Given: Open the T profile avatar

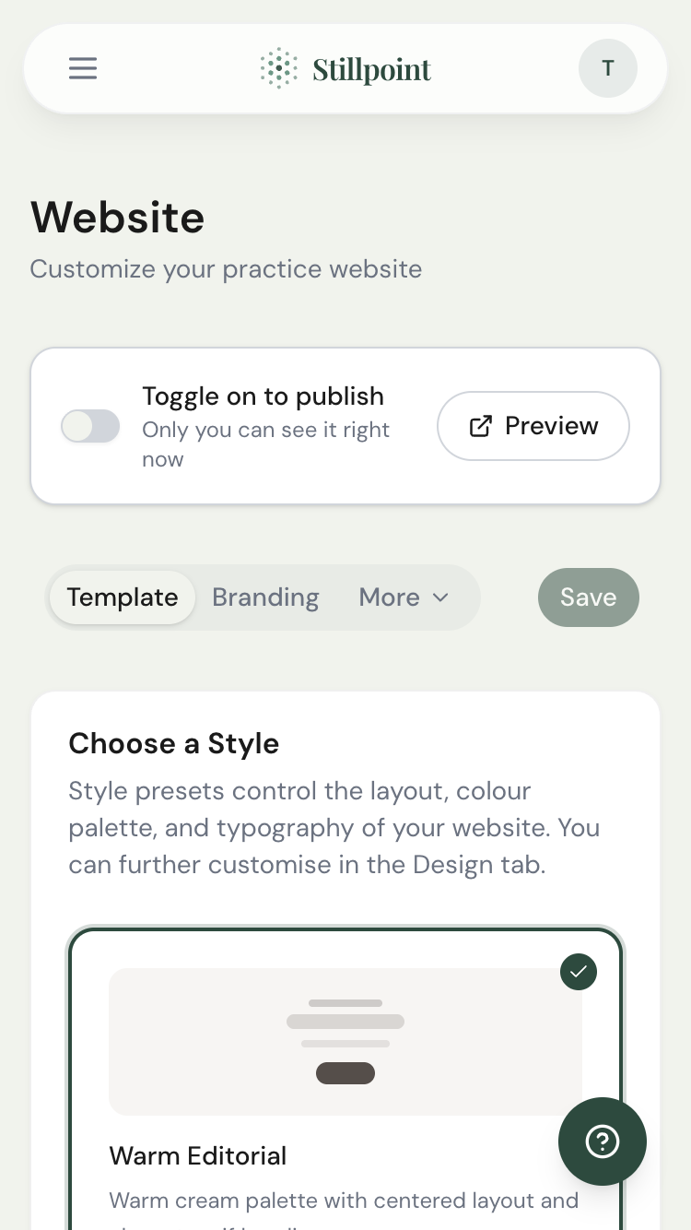Looking at the screenshot, I should pos(607,68).
